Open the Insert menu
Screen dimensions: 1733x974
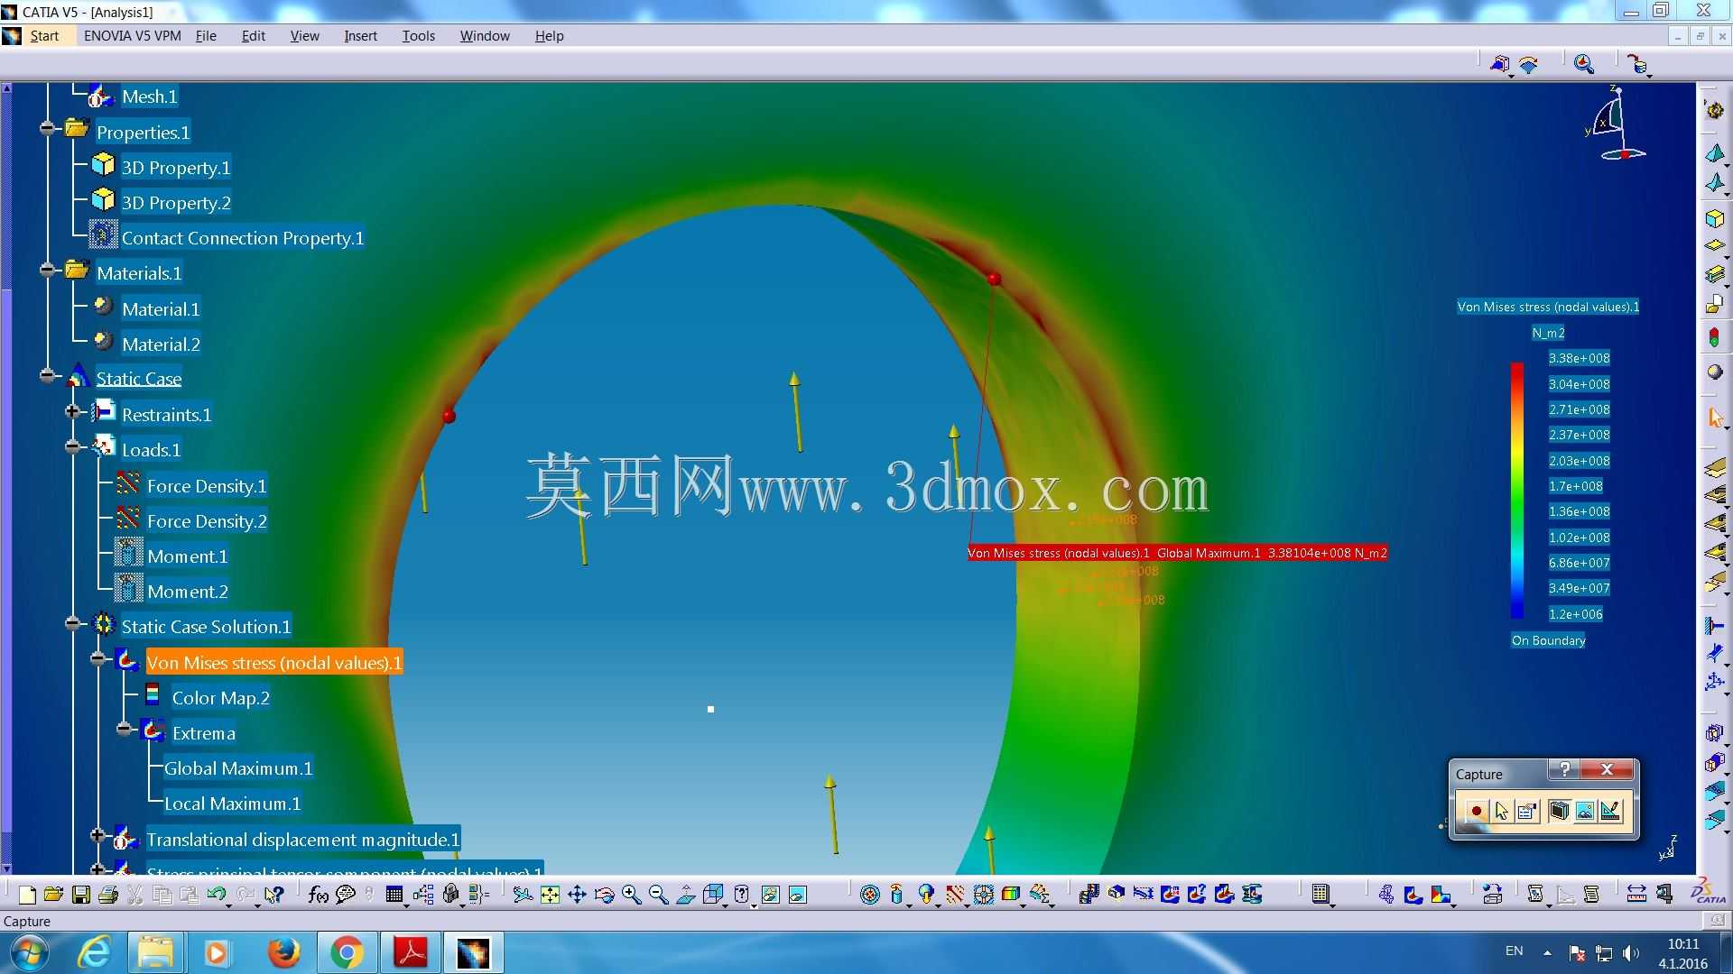[x=360, y=36]
